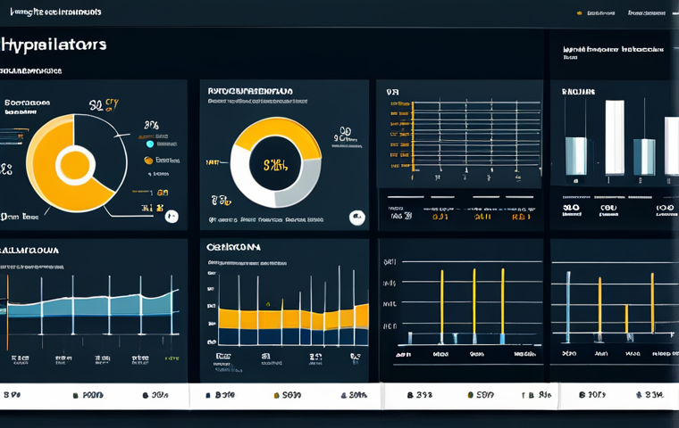Image resolution: width=679 pixels, height=428 pixels.
Task: Click the navy band of the stacked area chart
Action: point(295,336)
